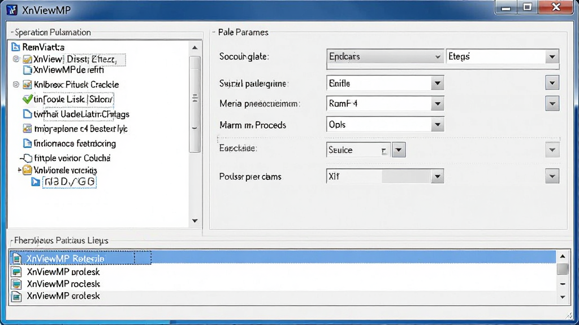Click the RemViatta root item icon
Image resolution: width=579 pixels, height=325 pixels.
(15, 47)
